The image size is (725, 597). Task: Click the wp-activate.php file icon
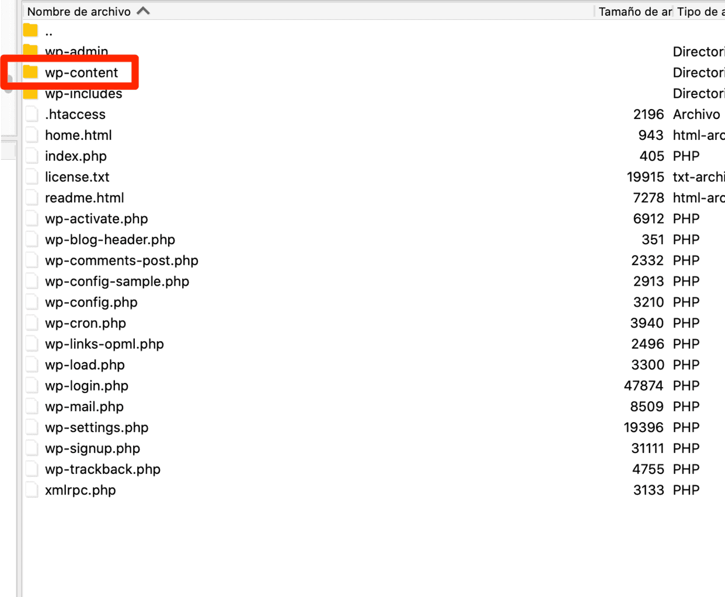pyautogui.click(x=32, y=219)
